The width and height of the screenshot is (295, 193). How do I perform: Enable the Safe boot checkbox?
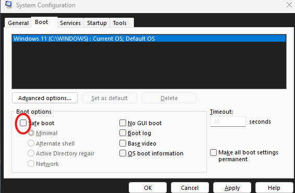point(23,123)
